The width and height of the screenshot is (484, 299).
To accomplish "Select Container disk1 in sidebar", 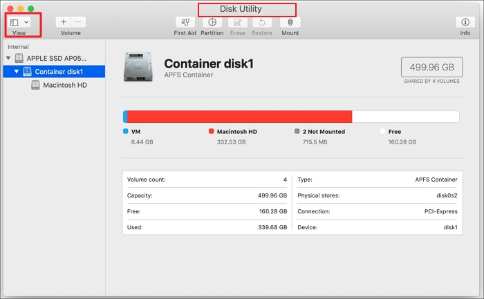I will [x=54, y=72].
